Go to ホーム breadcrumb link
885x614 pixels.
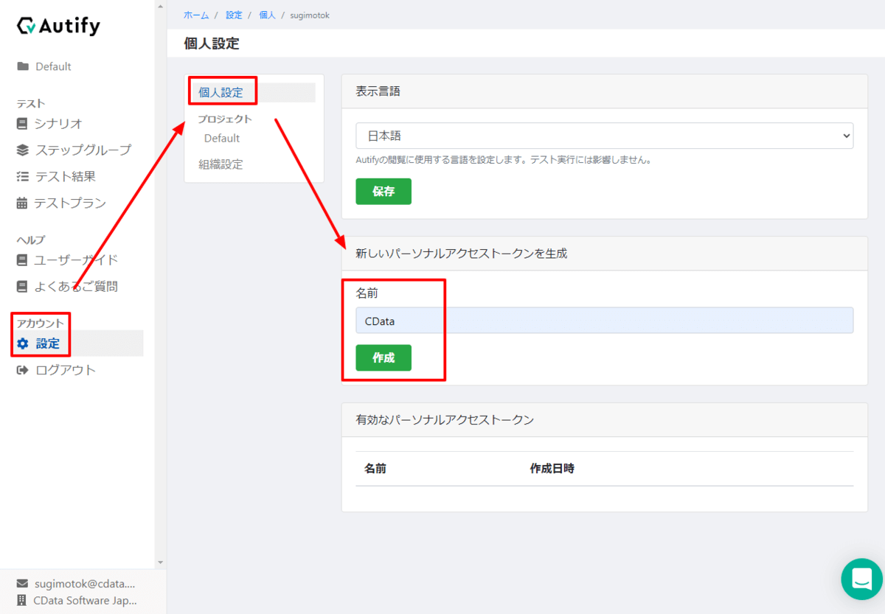click(x=196, y=15)
